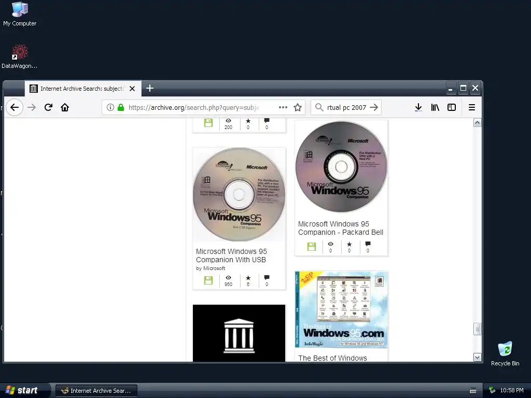Click the search box containing 'rtual pc 2007'
The height and width of the screenshot is (398, 531).
click(x=346, y=107)
